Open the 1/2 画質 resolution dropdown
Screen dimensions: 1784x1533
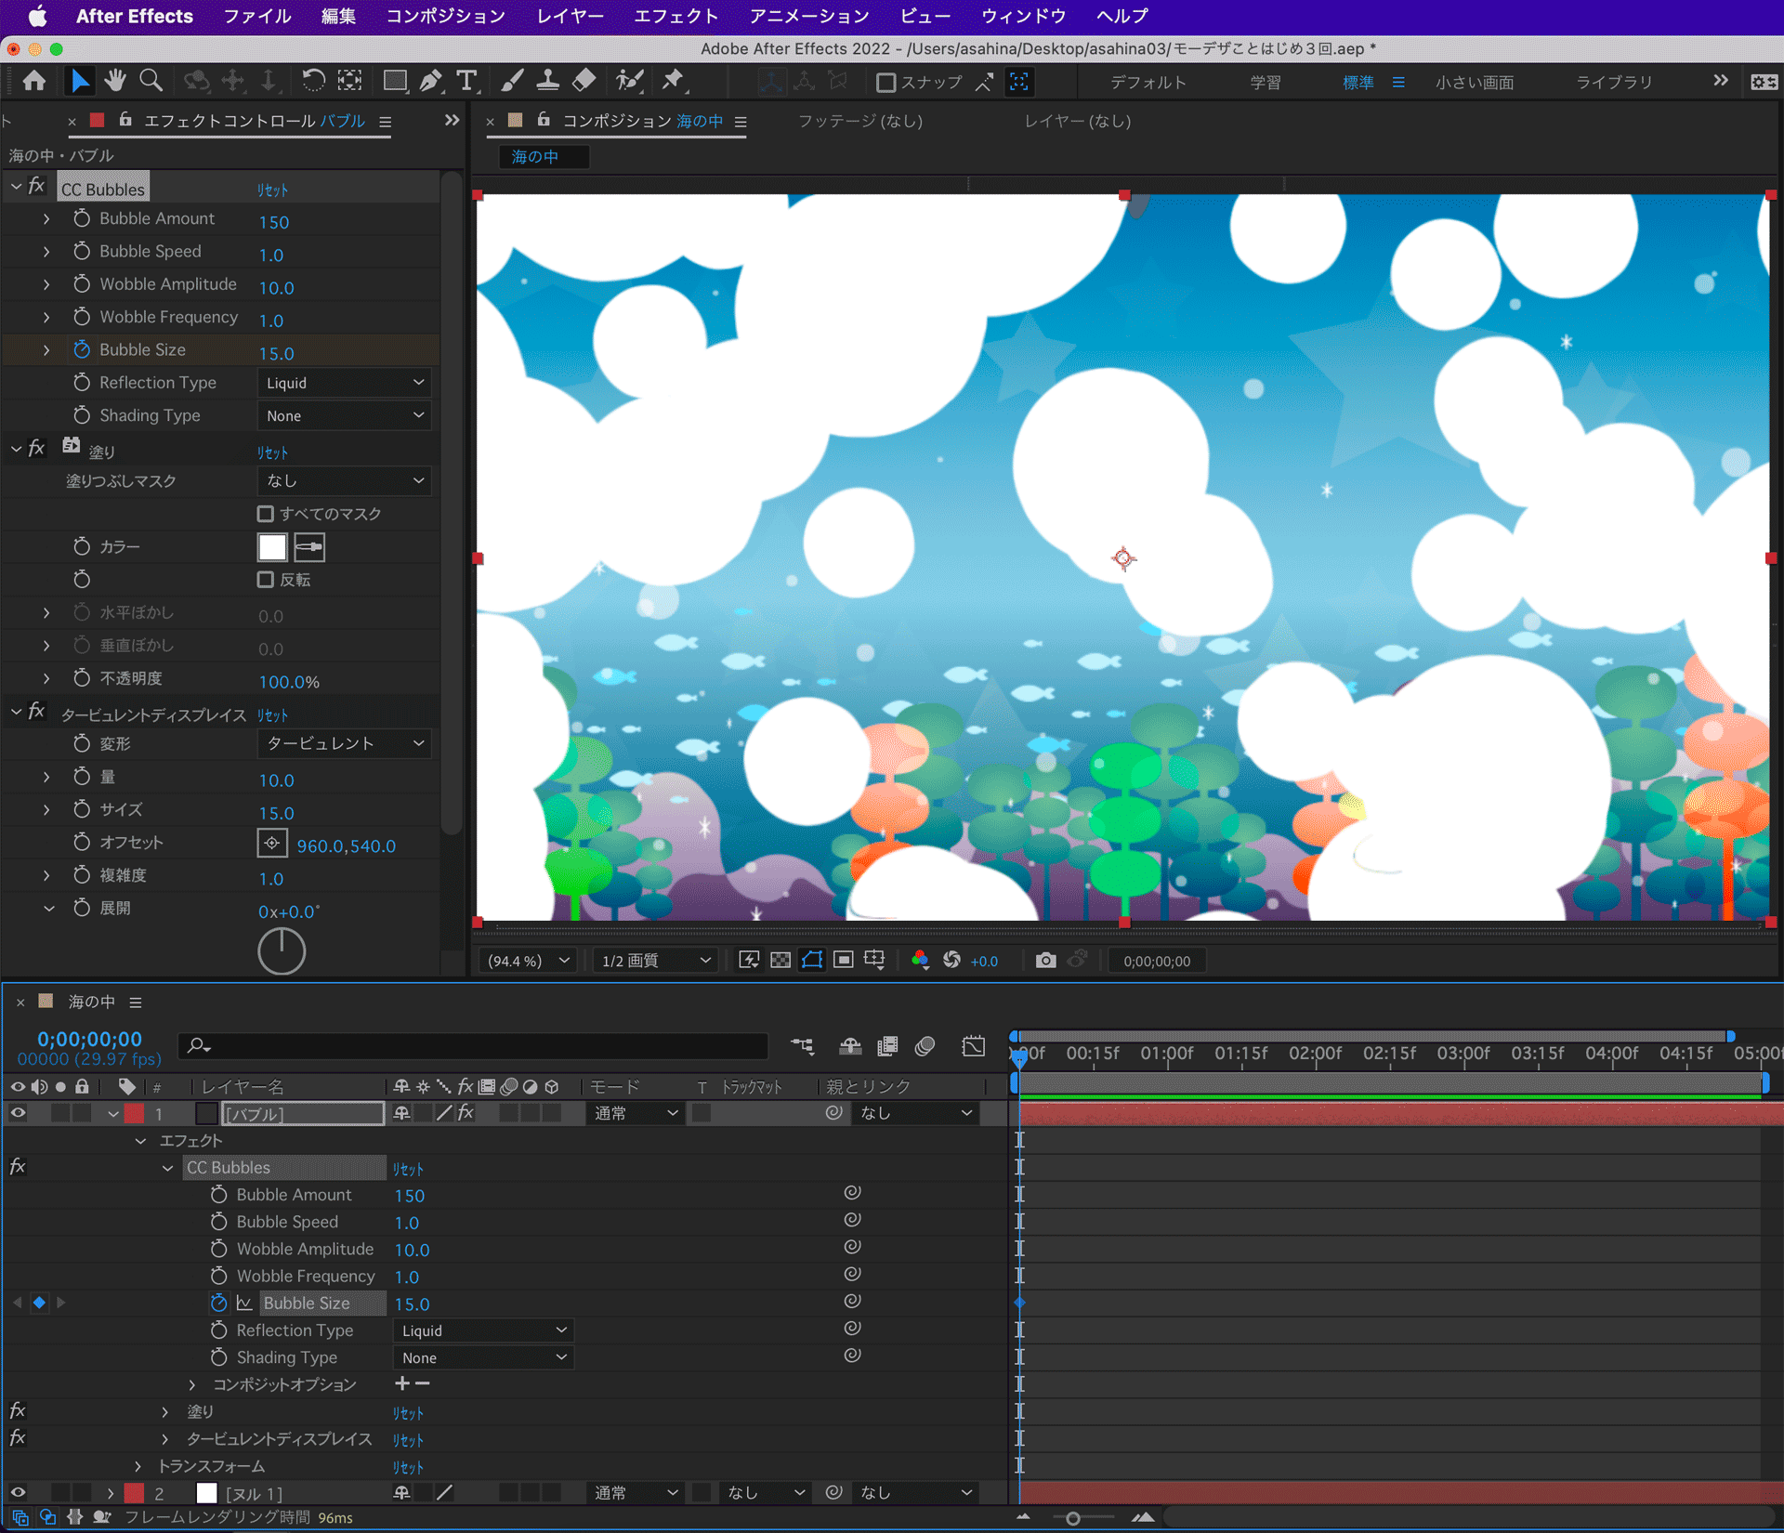click(655, 961)
